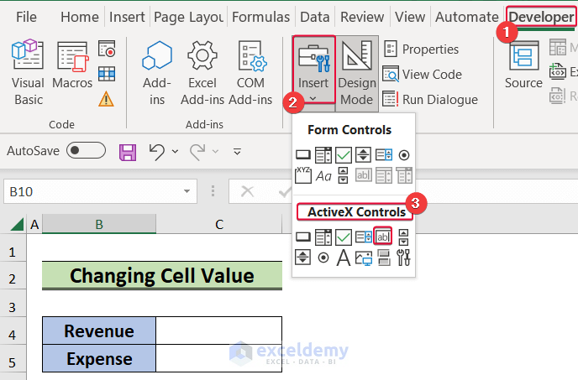Viewport: 578px width, 380px height.
Task: Click the Record Macro icon
Action: coord(107,49)
